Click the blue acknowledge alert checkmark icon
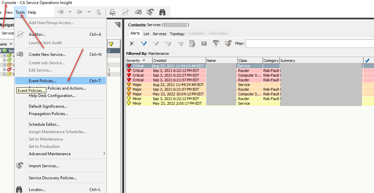This screenshot has width=374, height=193. click(144, 43)
